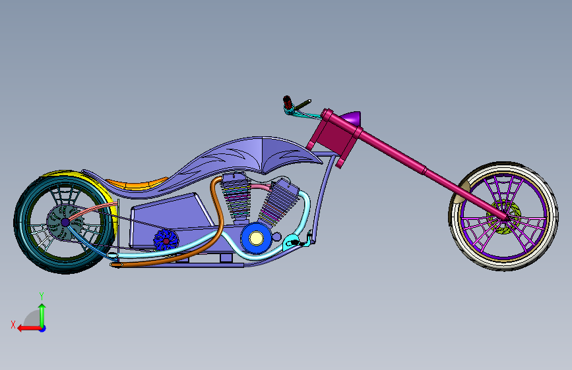572x370 pixels.
Task: Click the rear engine cylinder with fins
Action: click(x=236, y=198)
